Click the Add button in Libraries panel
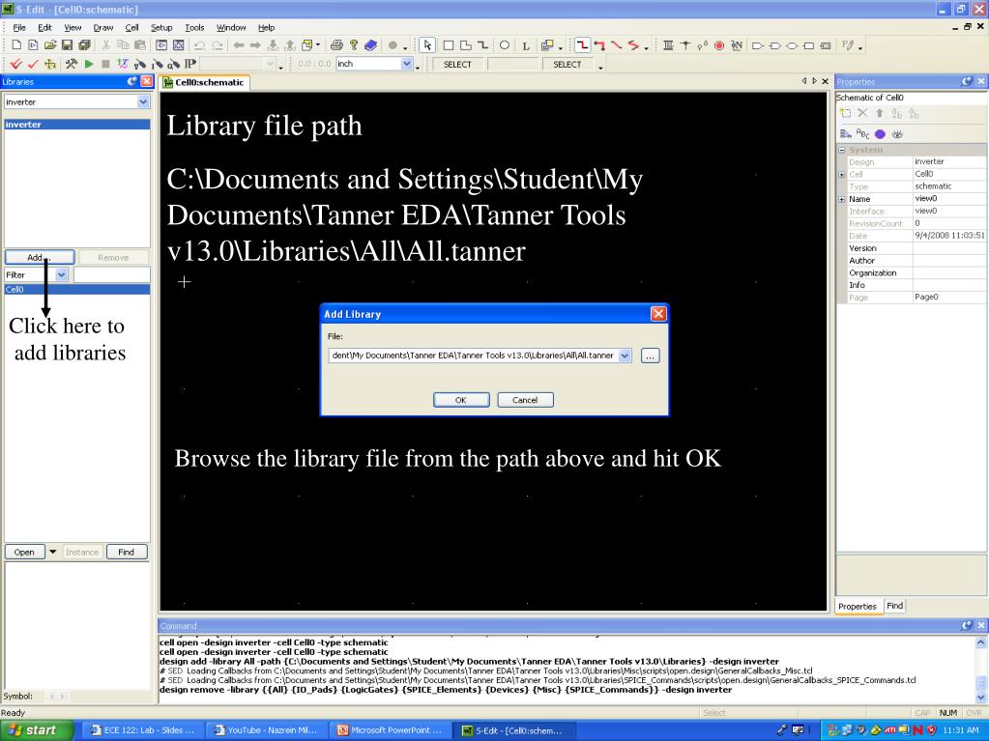Viewport: 989px width, 741px height. [39, 257]
